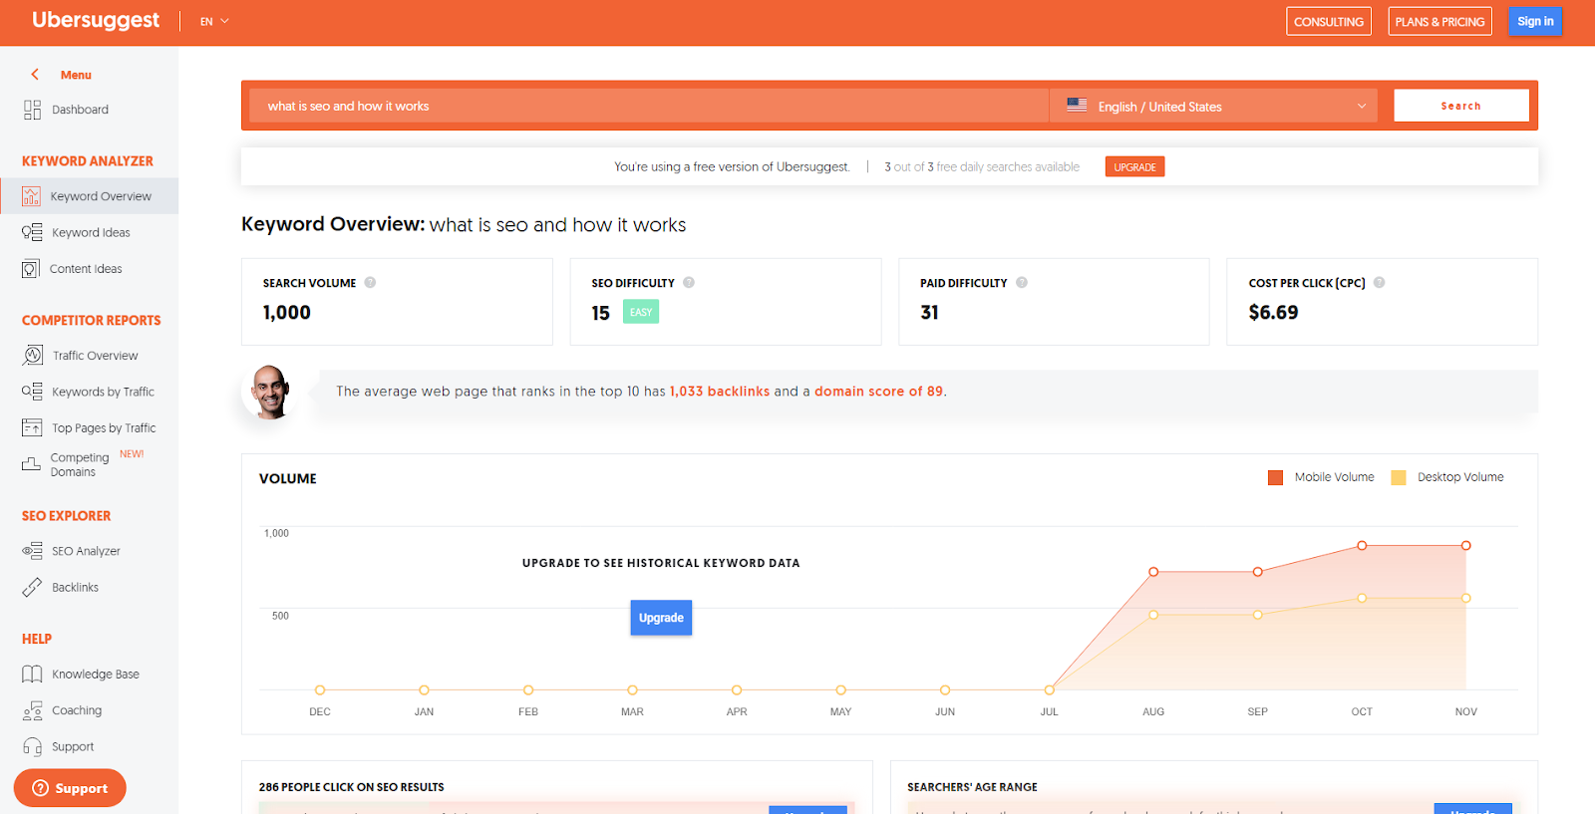Click the NOV mobile volume data point
This screenshot has height=814, width=1595.
pos(1465,545)
